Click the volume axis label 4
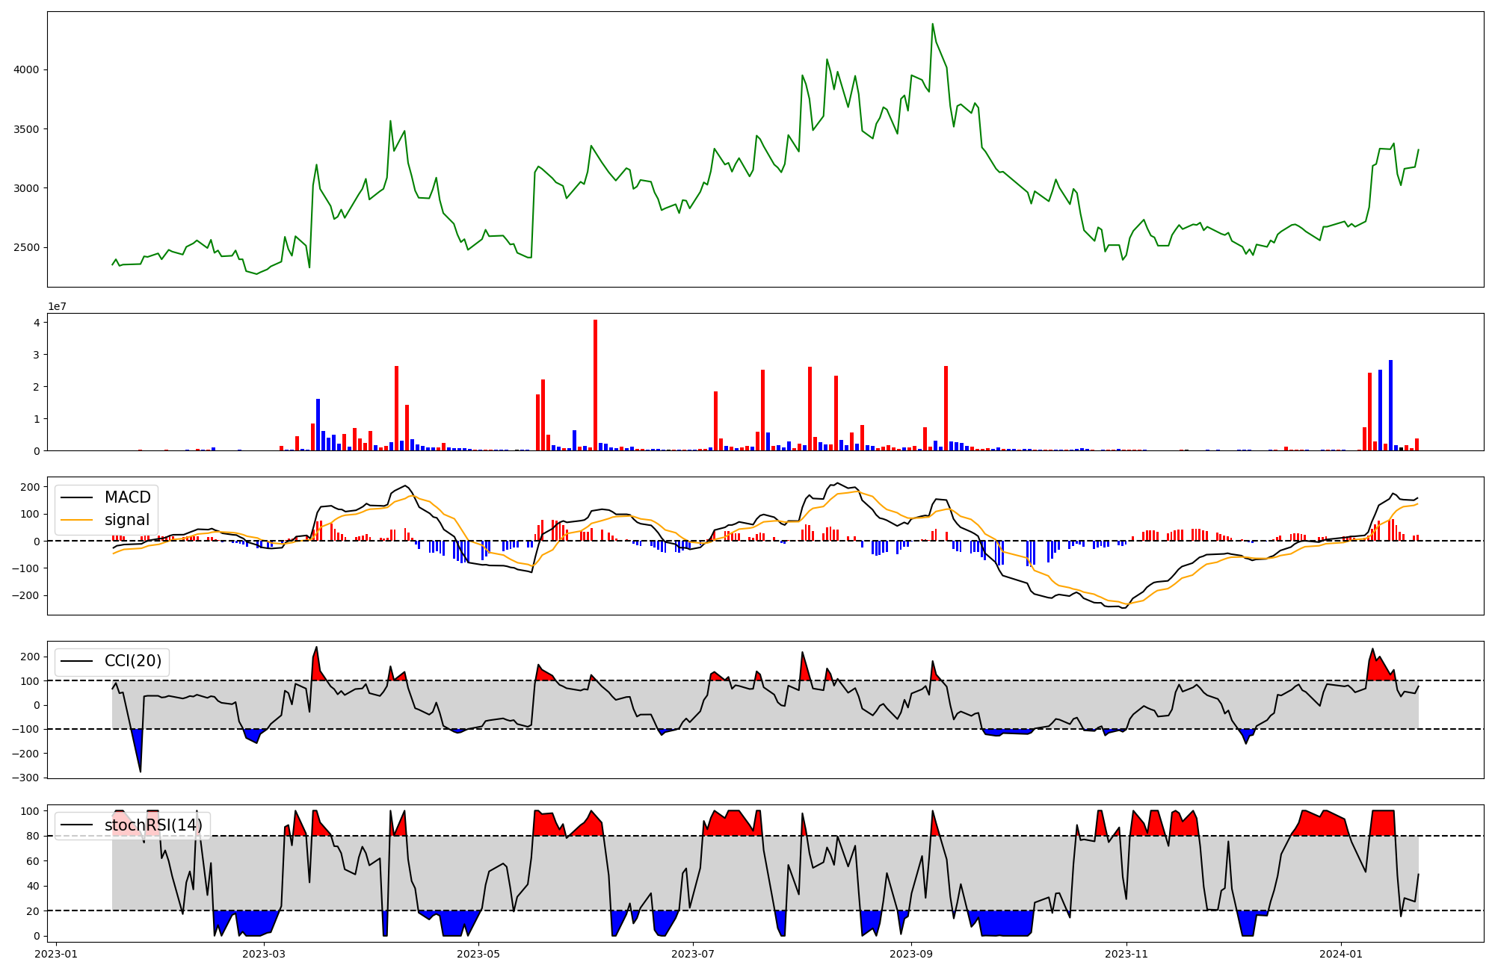Viewport: 1495px width, 971px height. pyautogui.click(x=37, y=323)
